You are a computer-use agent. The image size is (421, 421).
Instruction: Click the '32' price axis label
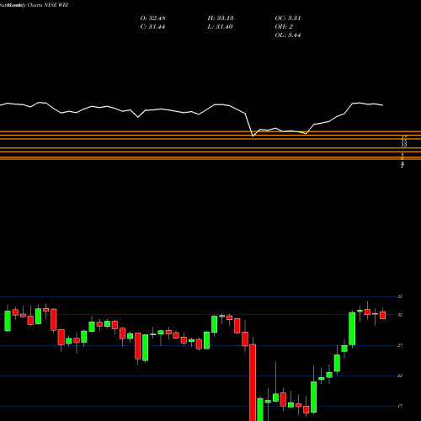[x=400, y=315]
